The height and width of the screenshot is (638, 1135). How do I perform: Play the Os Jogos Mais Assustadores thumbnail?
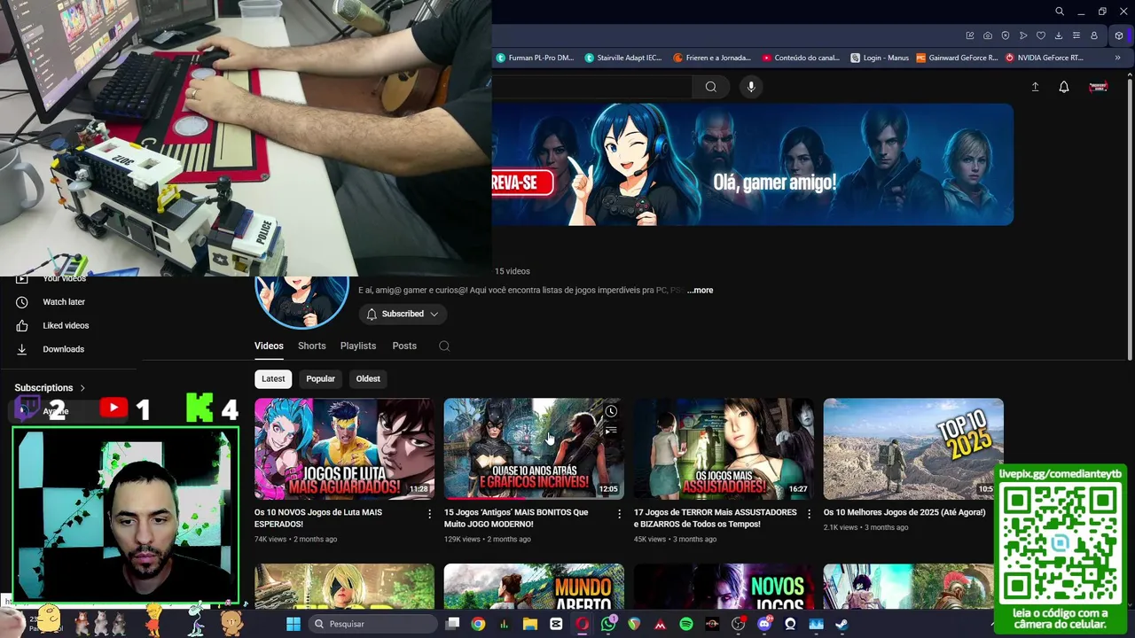(x=724, y=448)
